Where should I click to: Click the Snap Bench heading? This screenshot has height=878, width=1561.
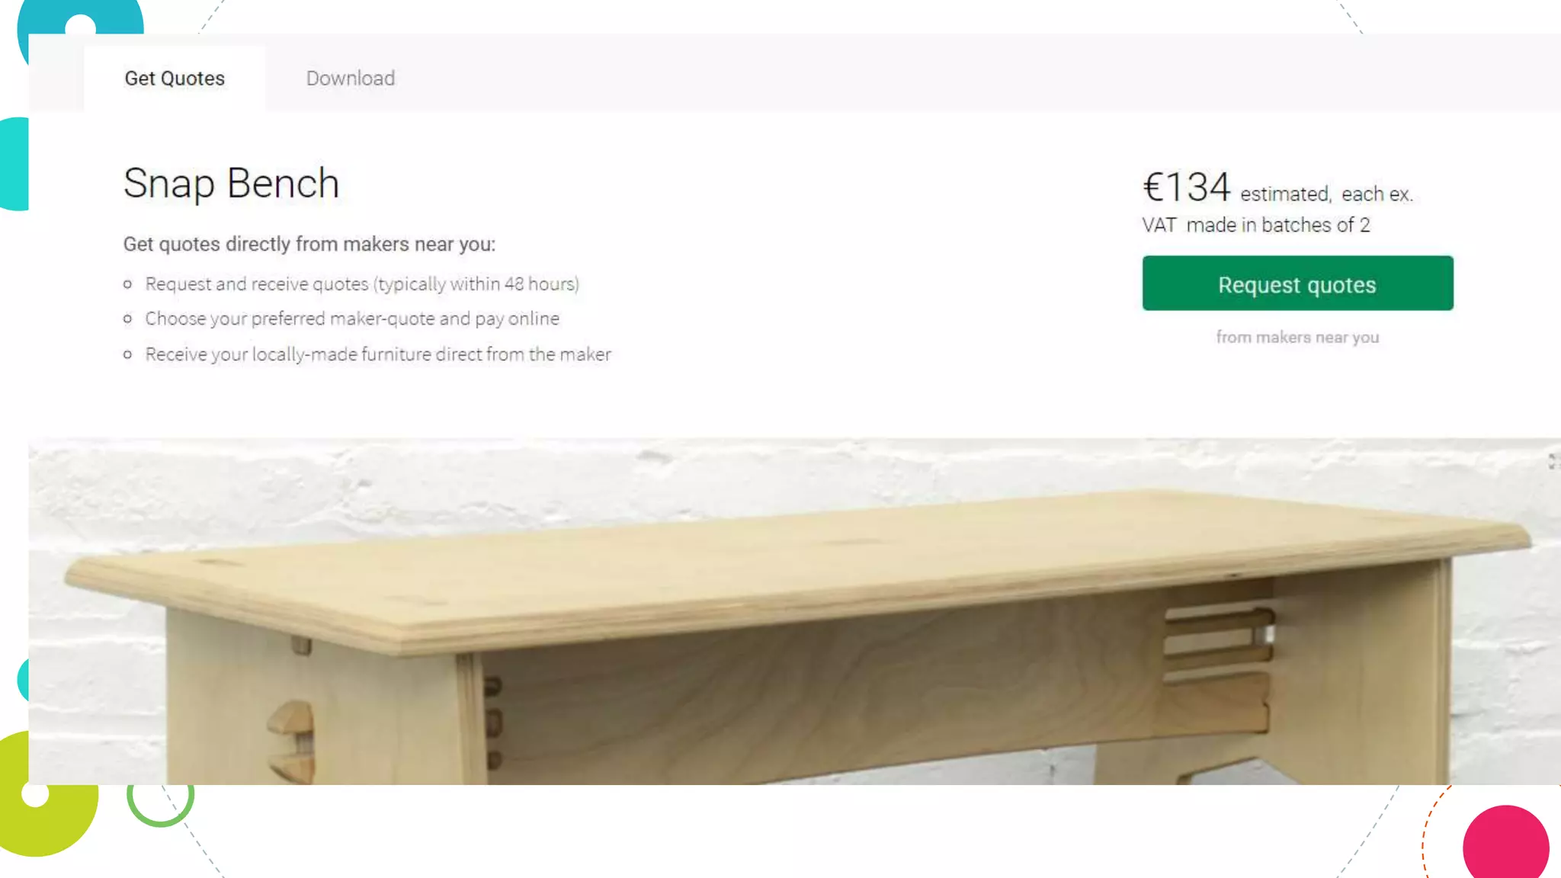(x=231, y=184)
